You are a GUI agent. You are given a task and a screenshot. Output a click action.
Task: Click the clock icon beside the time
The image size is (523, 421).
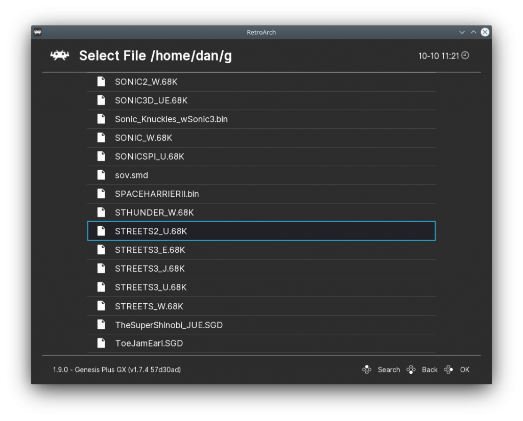coord(465,55)
